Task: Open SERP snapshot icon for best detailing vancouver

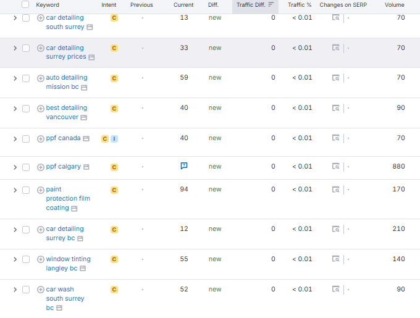Action: tap(337, 108)
